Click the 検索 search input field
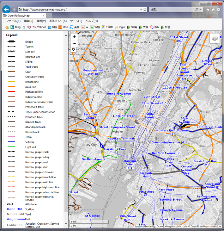Viewport: 224px width, 231px height. [x=172, y=9]
